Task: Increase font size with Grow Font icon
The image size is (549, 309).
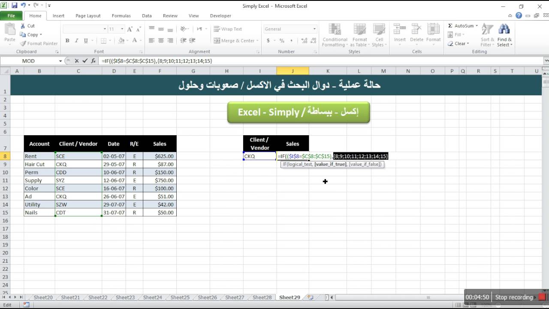Action: (130, 29)
